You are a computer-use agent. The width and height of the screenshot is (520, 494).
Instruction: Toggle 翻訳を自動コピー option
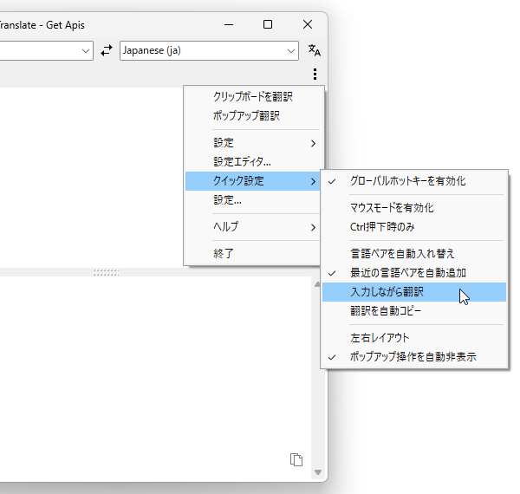coord(414,311)
